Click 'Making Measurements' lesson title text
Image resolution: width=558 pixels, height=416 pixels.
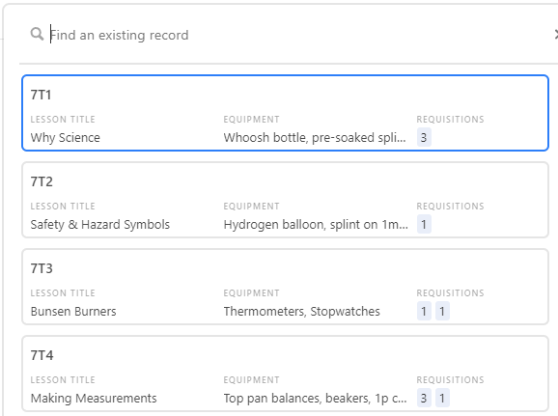click(94, 399)
